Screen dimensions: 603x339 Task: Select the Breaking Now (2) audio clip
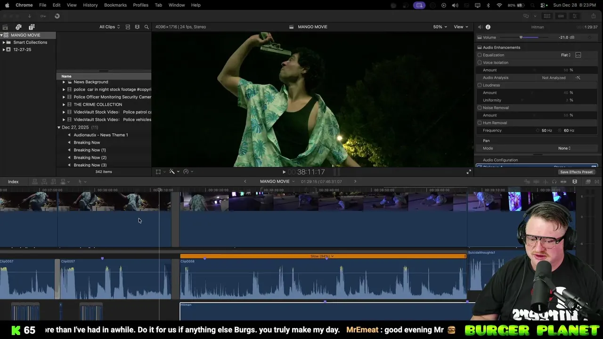click(90, 158)
